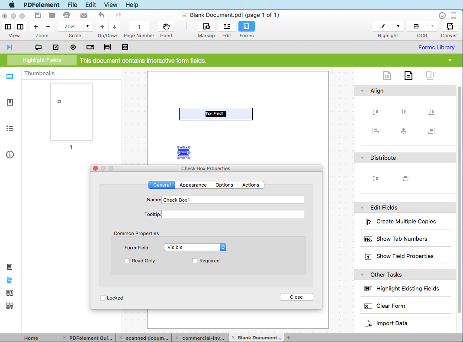This screenshot has height=342, width=463.
Task: Select the push button form tool
Action: (x=125, y=47)
